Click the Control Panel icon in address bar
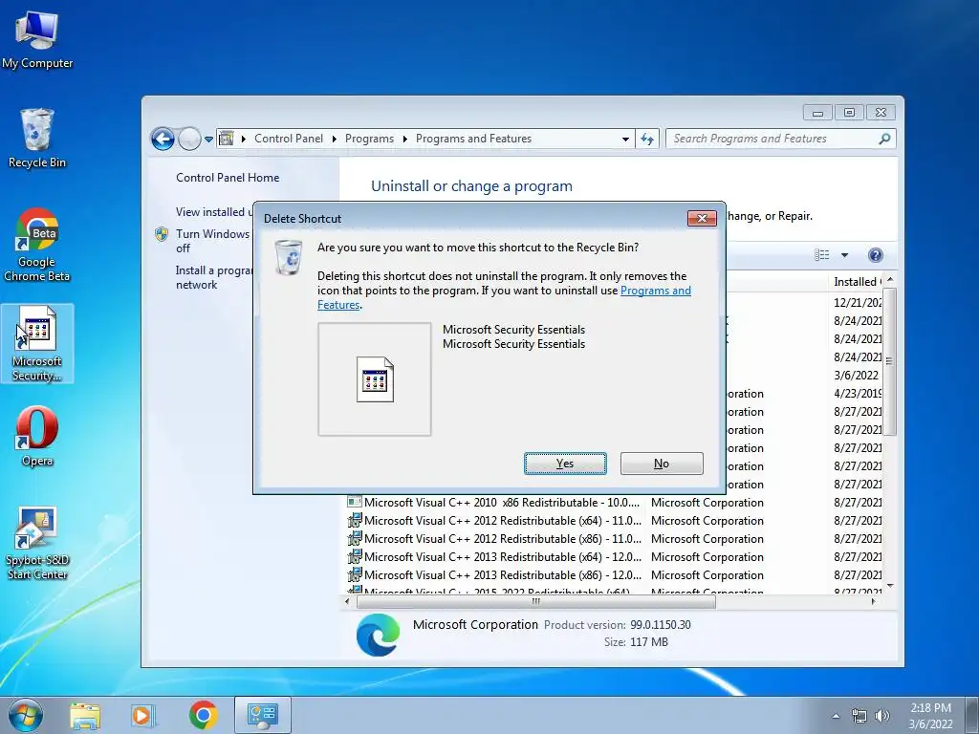Screen dimensions: 979x734 [227, 139]
